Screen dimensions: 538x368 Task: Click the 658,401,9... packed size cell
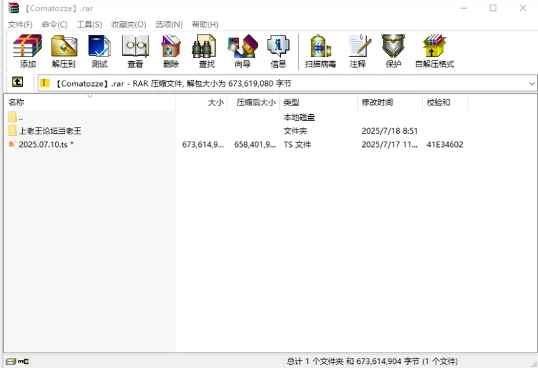[255, 144]
